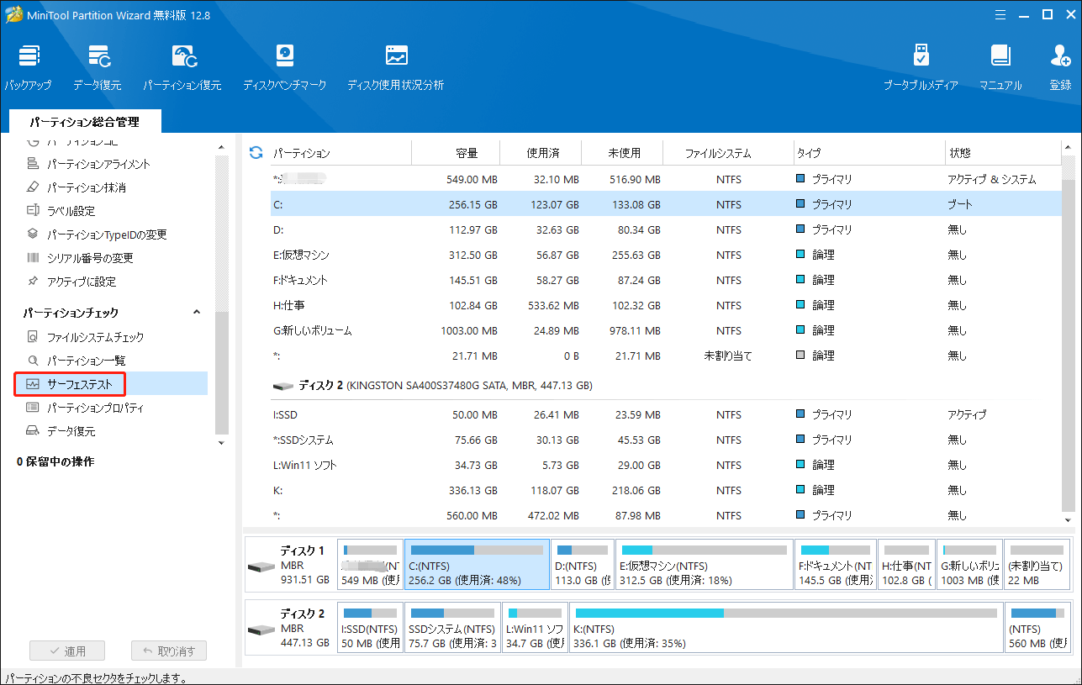Open パーティションプロパティ properties
Viewport: 1082px width, 685px height.
(85, 408)
